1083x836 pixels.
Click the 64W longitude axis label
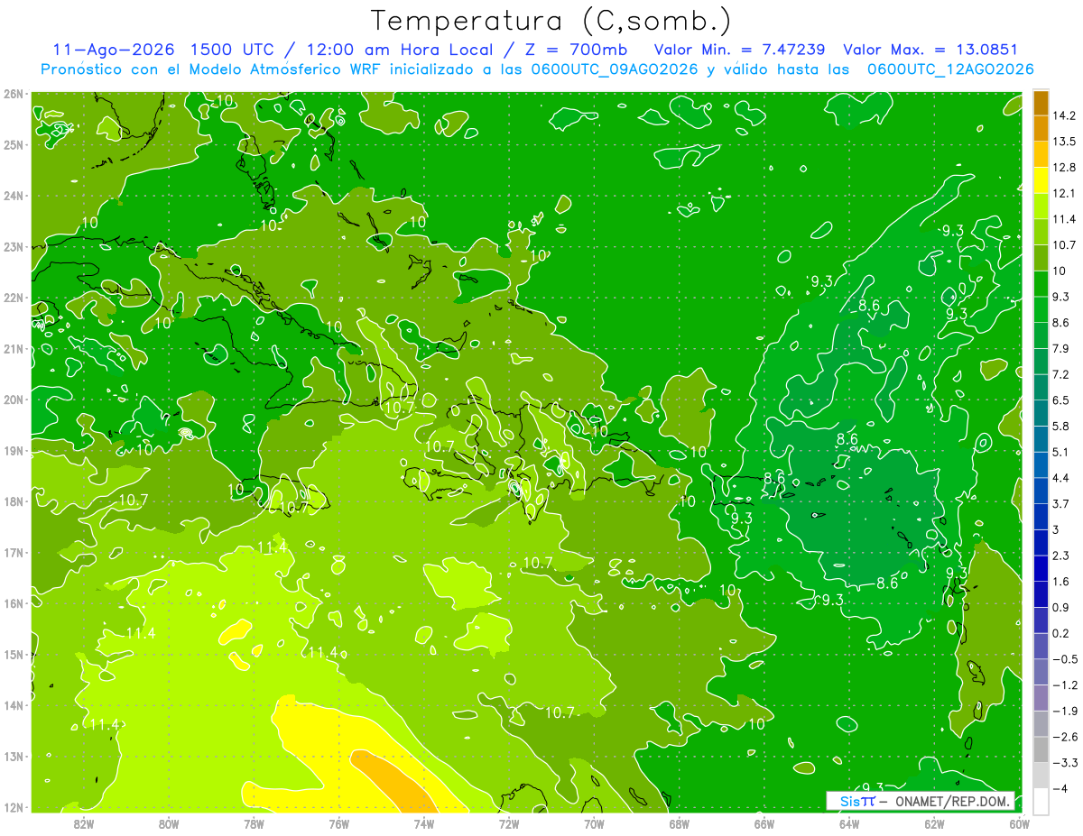tap(849, 823)
